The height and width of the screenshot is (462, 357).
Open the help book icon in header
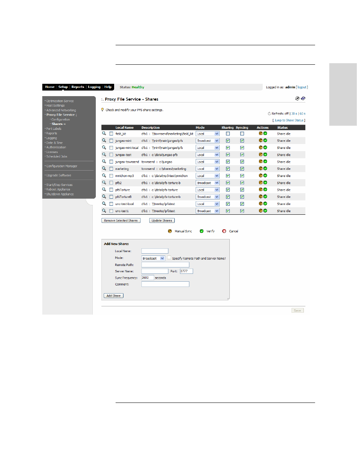pos(303,98)
